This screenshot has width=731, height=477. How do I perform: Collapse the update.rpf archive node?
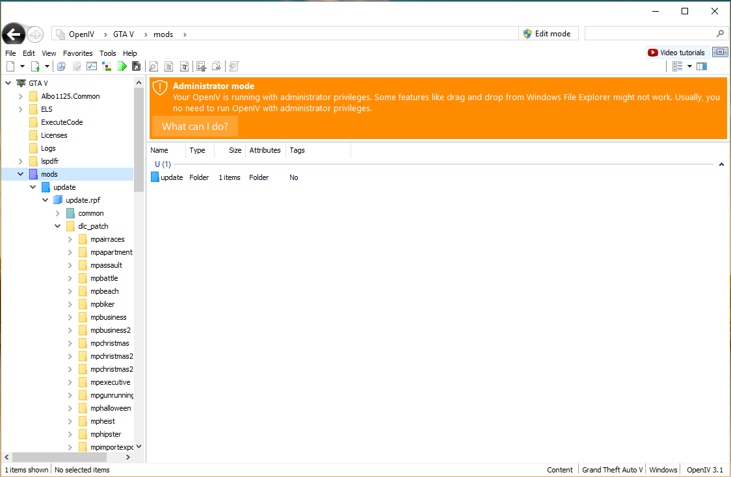click(46, 200)
